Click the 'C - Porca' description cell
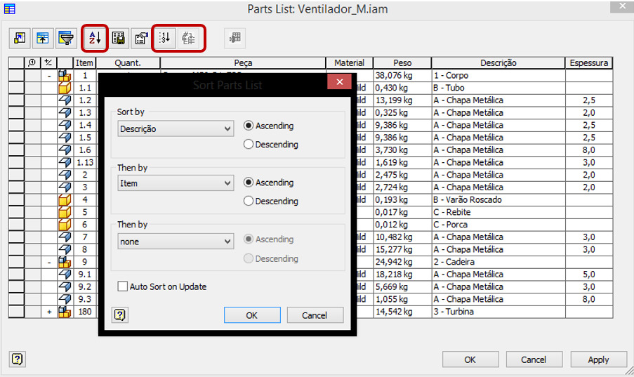634x377 pixels. [498, 225]
